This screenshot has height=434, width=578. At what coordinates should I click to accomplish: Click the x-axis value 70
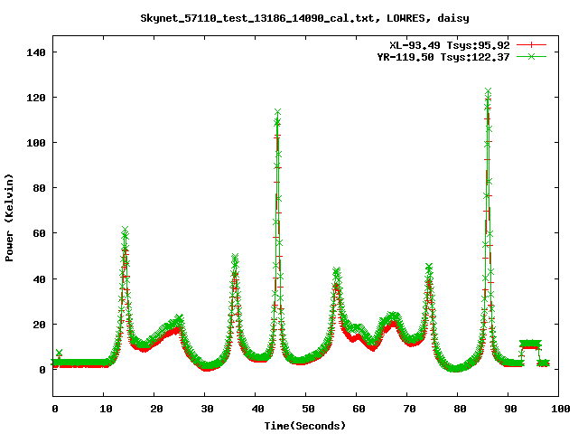click(x=409, y=409)
